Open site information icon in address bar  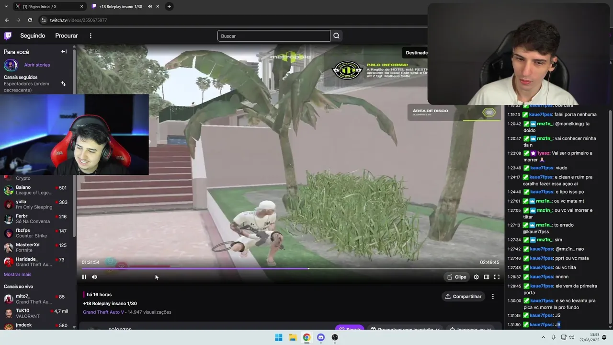[44, 20]
